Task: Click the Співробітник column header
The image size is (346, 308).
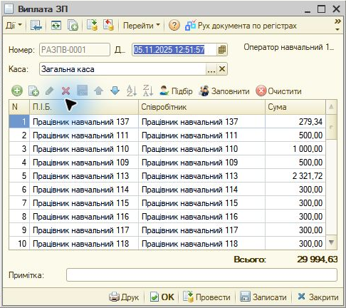Action: [x=201, y=107]
